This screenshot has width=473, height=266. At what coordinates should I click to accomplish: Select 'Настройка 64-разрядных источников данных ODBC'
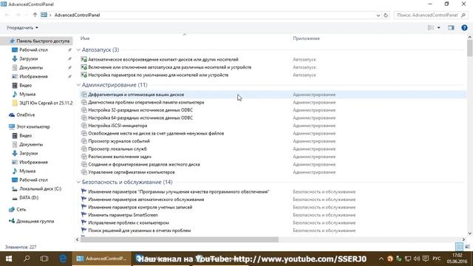(140, 118)
